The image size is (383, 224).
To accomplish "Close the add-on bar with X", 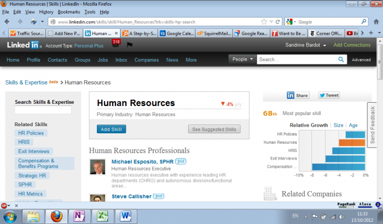I will click(x=16, y=206).
